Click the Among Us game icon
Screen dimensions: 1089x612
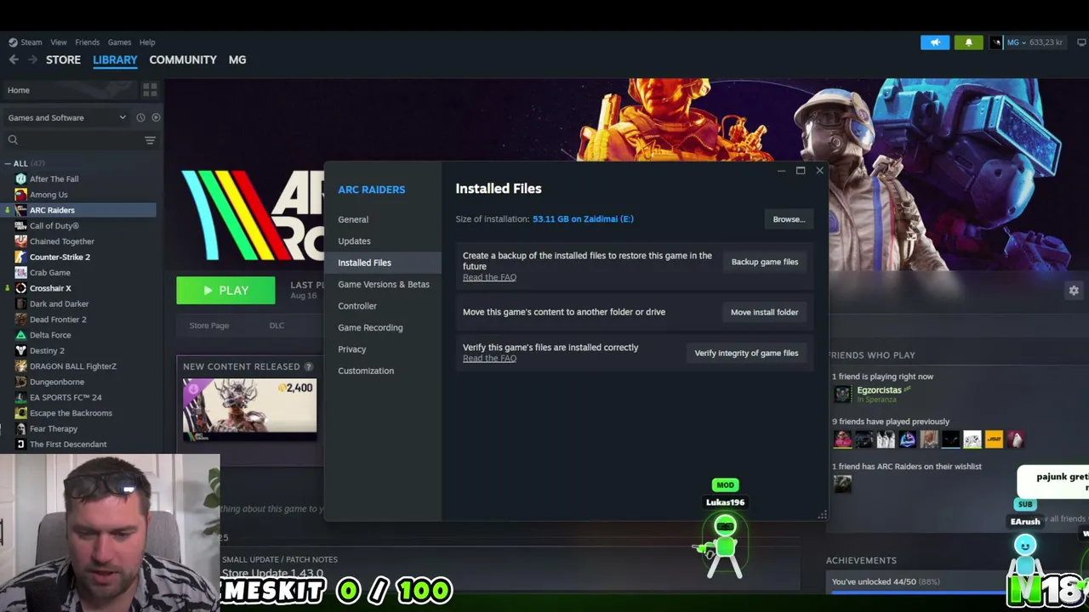point(21,195)
